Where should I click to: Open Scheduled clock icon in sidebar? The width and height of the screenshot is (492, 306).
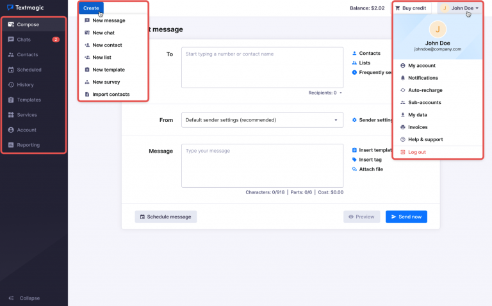pos(11,70)
